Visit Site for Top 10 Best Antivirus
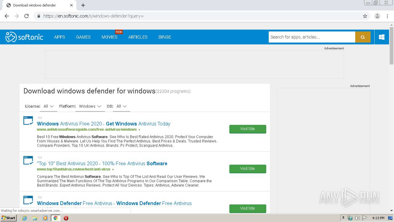The height and width of the screenshot is (222, 394). pyautogui.click(x=248, y=169)
